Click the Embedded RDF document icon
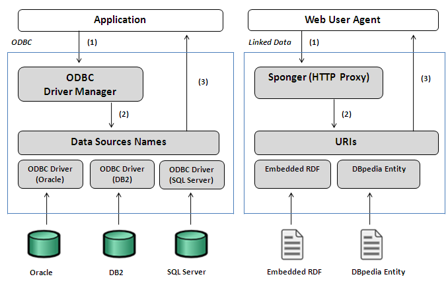The height and width of the screenshot is (289, 448). pyautogui.click(x=292, y=245)
